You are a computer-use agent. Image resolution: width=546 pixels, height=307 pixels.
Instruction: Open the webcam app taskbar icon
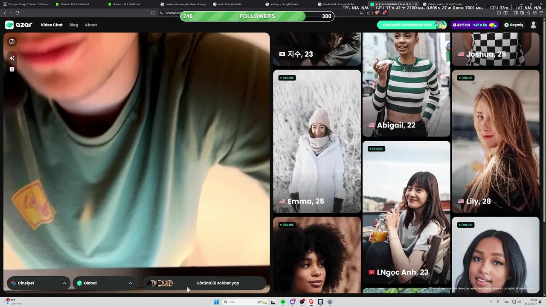coord(320,302)
